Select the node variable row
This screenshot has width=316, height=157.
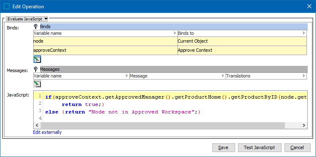pyautogui.click(x=170, y=41)
